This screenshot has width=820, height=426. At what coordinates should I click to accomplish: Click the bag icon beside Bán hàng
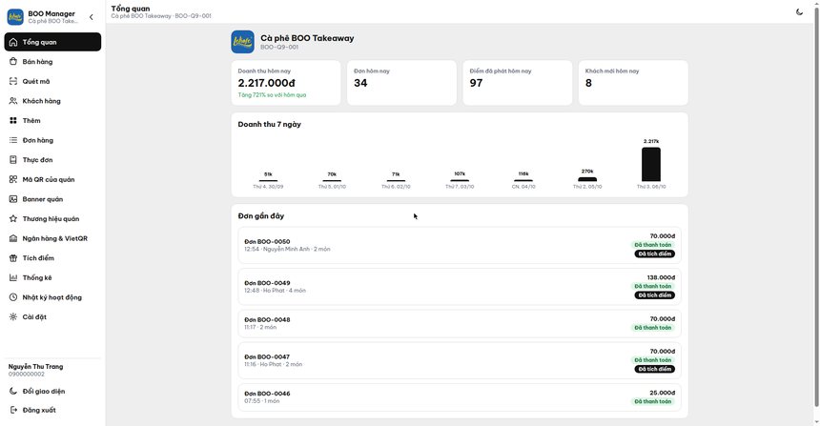coord(13,62)
